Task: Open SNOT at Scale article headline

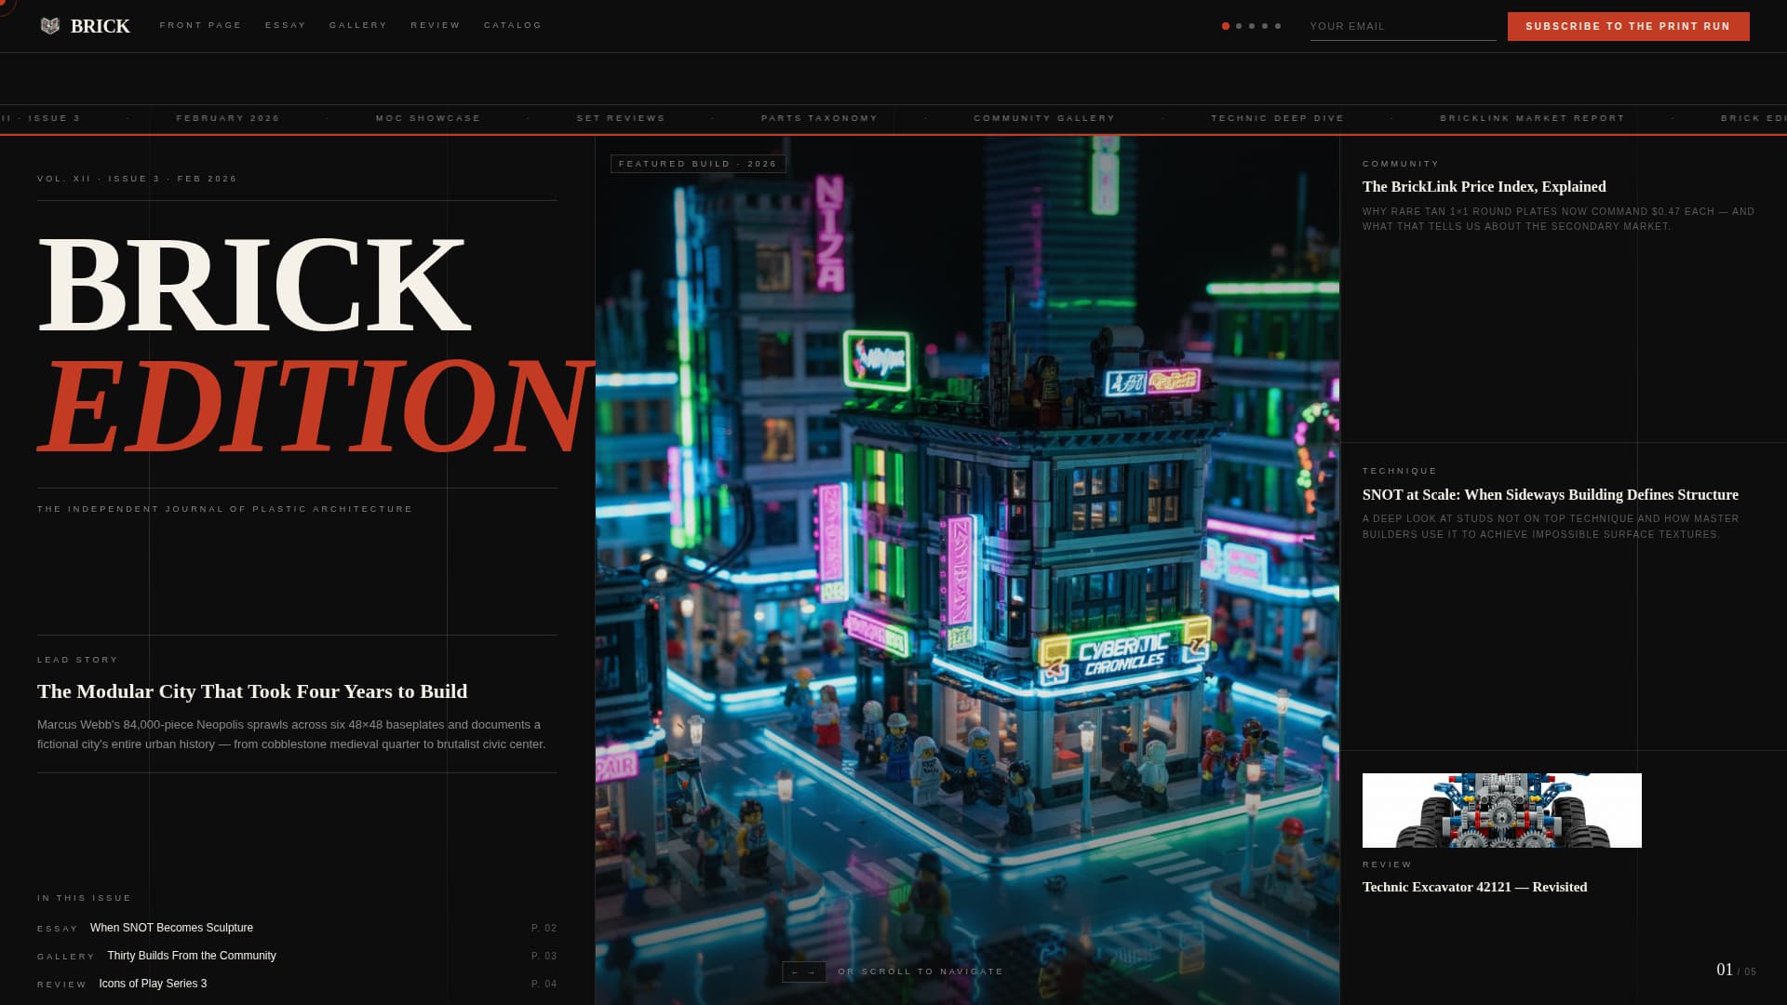Action: tap(1550, 495)
